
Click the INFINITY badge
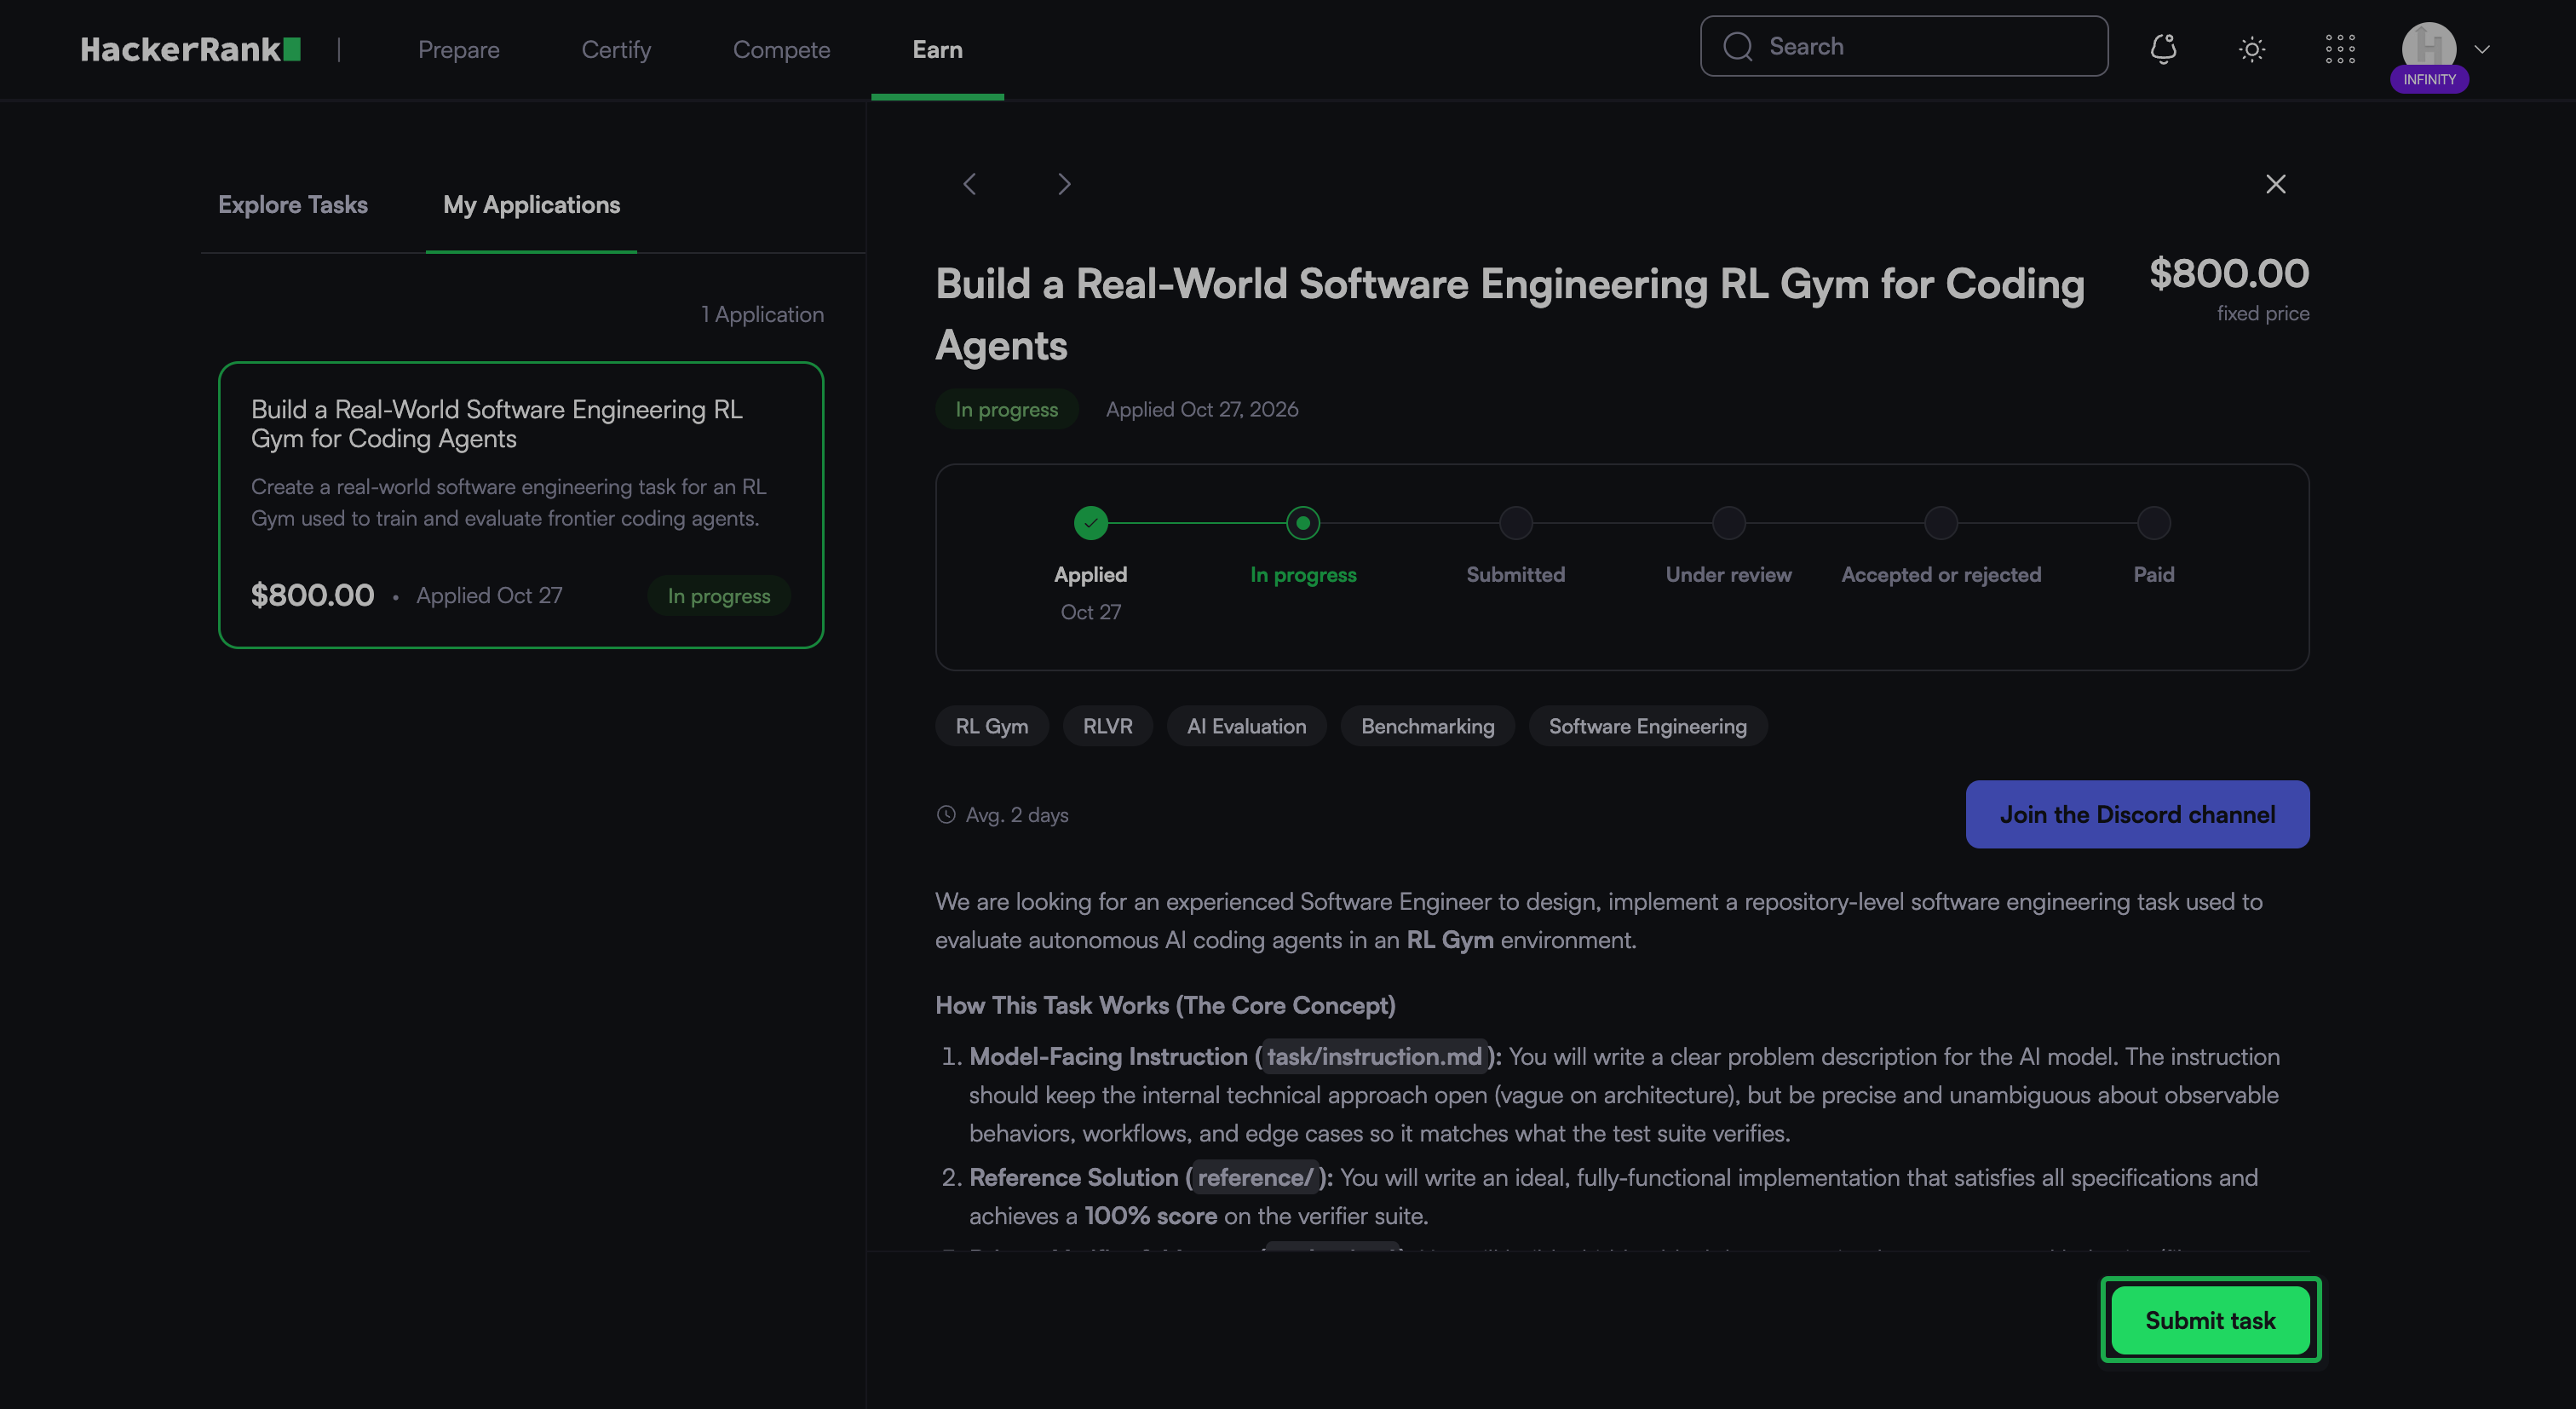2429,79
